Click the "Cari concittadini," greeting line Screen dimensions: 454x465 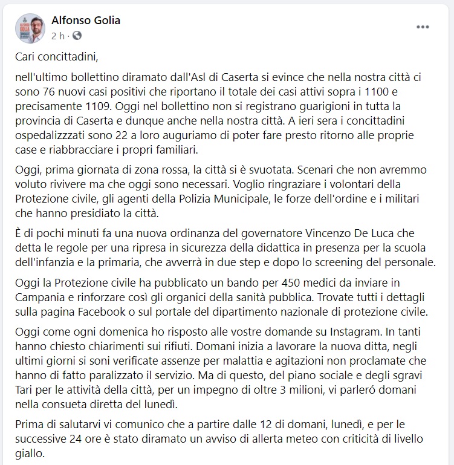click(x=56, y=57)
